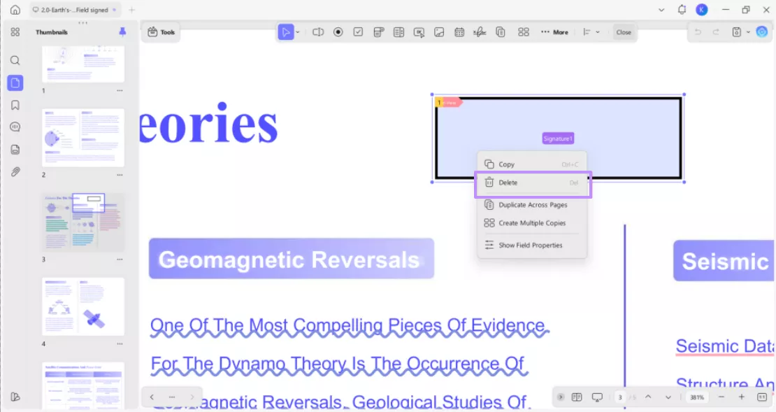Image resolution: width=776 pixels, height=412 pixels.
Task: Select page 2 thumbnail
Action: (x=83, y=138)
